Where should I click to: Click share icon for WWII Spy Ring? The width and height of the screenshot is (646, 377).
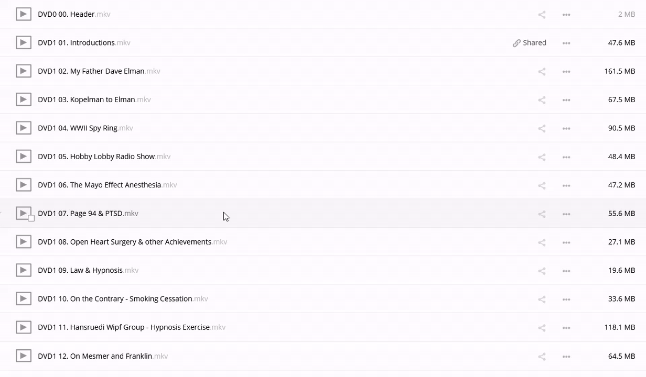coord(542,128)
